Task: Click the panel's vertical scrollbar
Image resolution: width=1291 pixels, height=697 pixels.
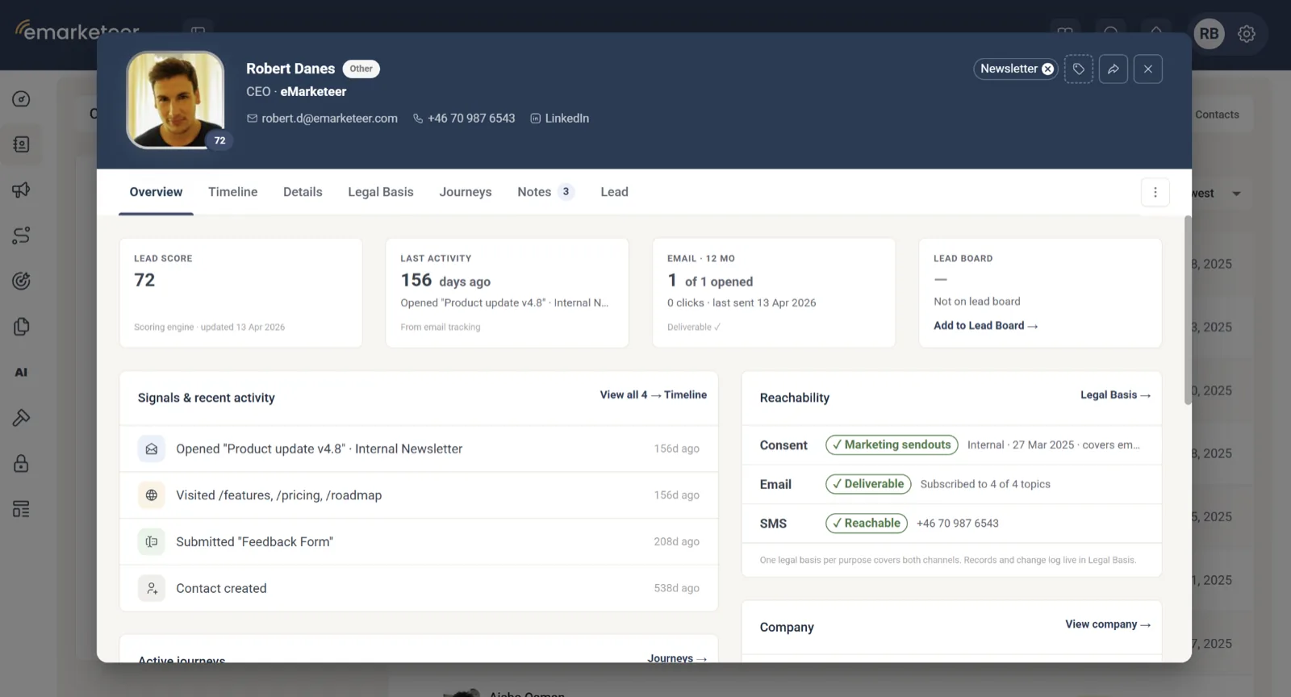Action: tap(1188, 310)
